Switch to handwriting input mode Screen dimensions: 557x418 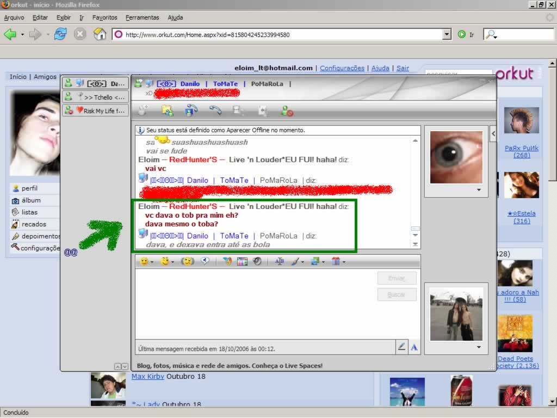coord(401,347)
